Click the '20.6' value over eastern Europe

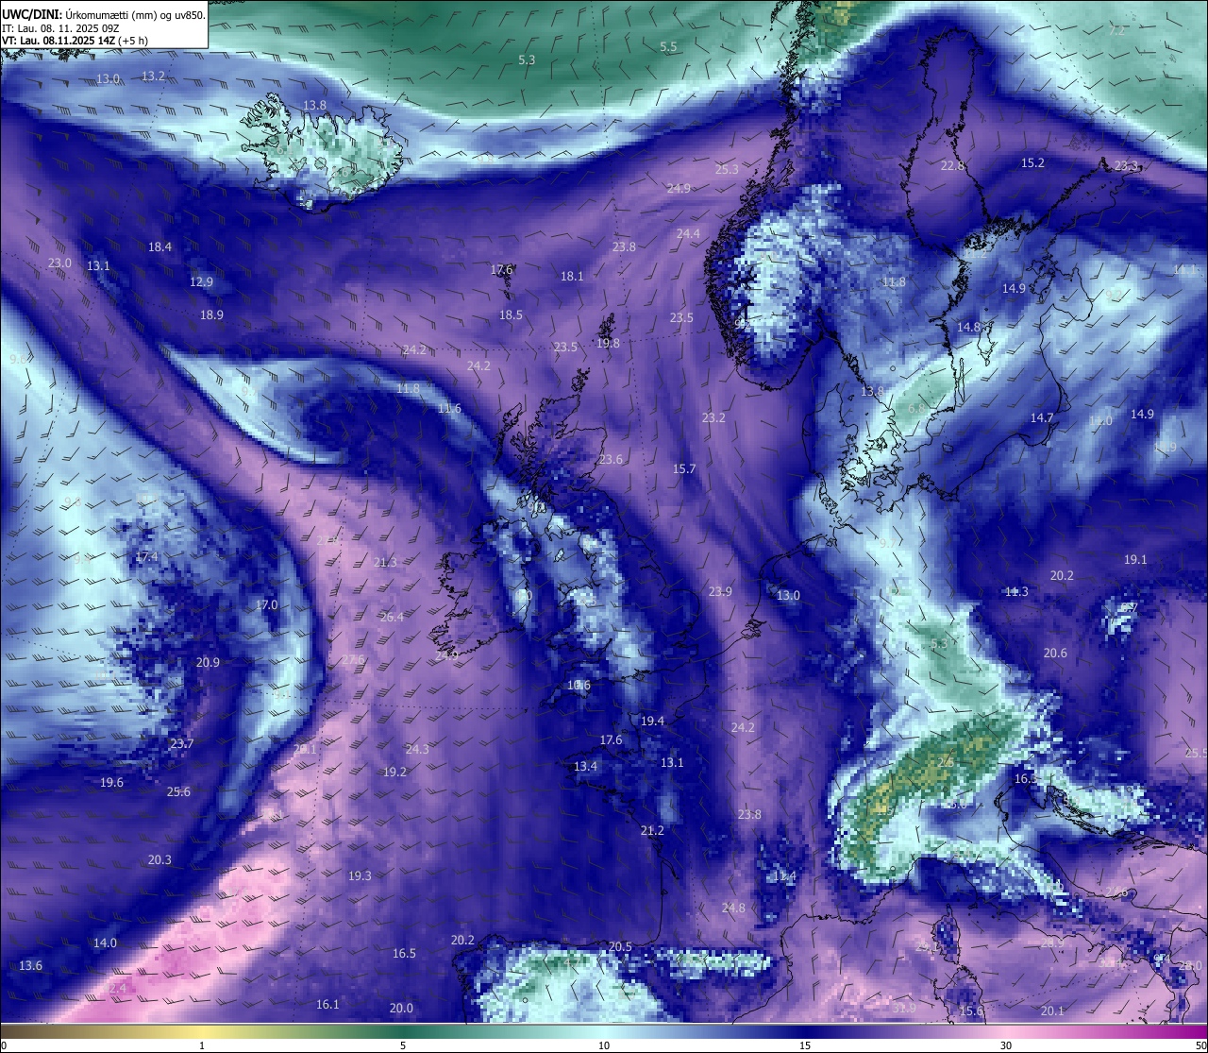[1055, 654]
